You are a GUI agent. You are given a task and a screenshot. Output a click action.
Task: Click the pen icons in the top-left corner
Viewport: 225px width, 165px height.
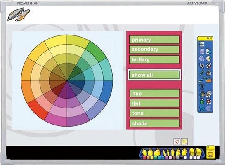(19, 14)
